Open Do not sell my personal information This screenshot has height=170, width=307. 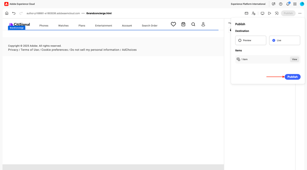pyautogui.click(x=95, y=50)
